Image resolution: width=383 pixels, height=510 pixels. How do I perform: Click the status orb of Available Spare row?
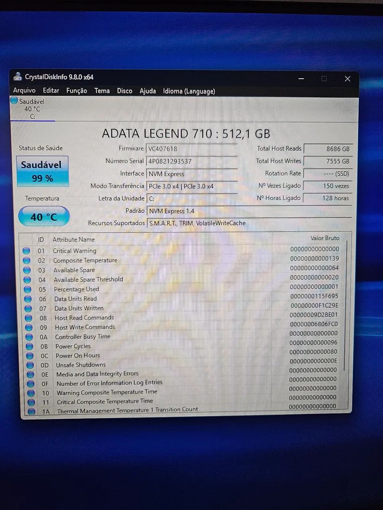(x=27, y=270)
